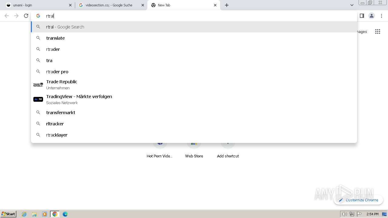Close the umami - login tab

coord(70,5)
